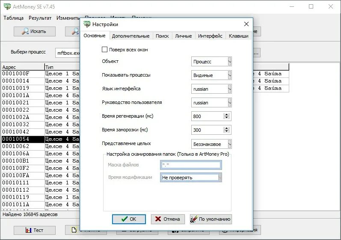
Task: Click process selection field mftbox.exe
Action: (68, 53)
